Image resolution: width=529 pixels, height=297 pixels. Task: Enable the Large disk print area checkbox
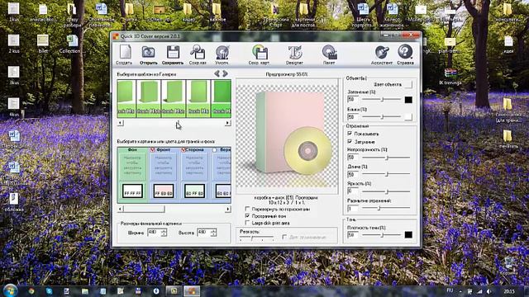coord(248,223)
